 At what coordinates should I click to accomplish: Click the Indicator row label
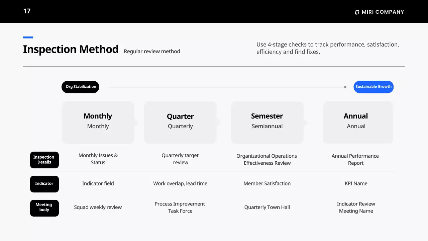pos(44,184)
